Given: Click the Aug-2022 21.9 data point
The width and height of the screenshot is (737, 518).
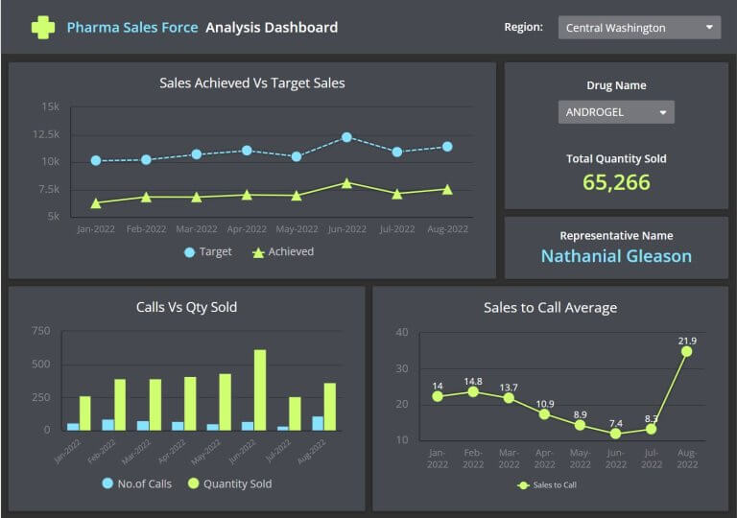Looking at the screenshot, I should [x=686, y=351].
